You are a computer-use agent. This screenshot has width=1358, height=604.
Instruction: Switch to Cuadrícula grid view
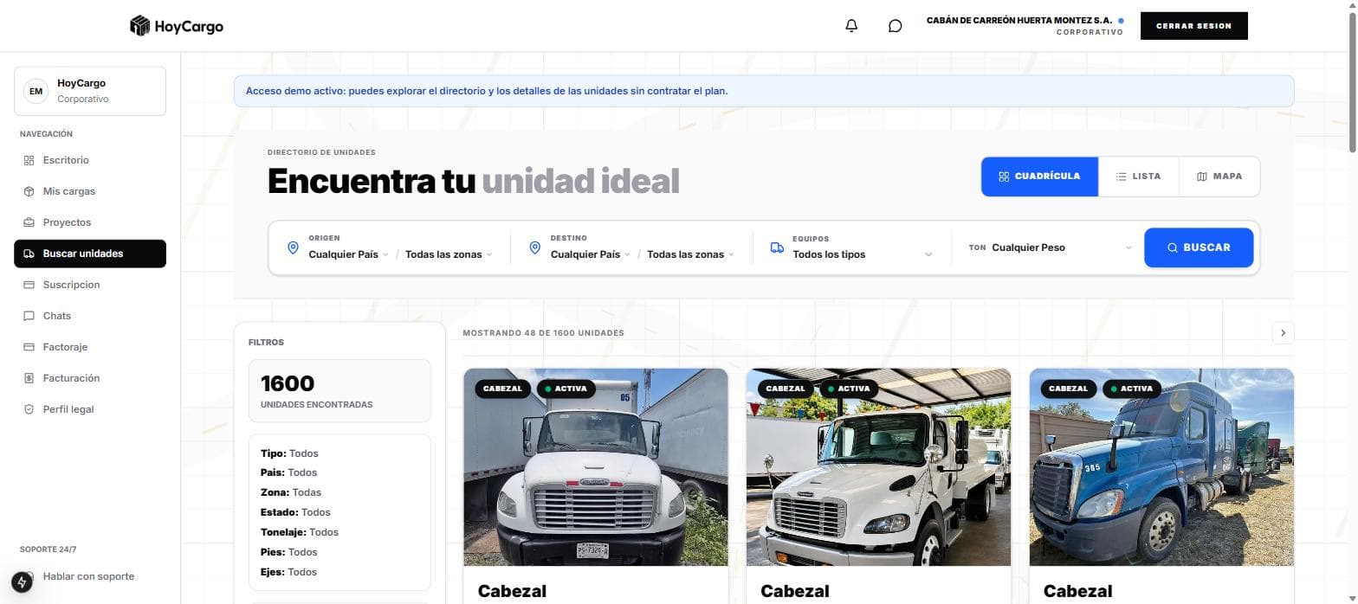pyautogui.click(x=1039, y=177)
